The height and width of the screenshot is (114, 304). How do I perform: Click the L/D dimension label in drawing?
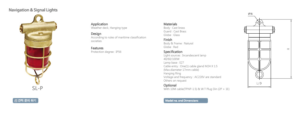click(x=259, y=84)
